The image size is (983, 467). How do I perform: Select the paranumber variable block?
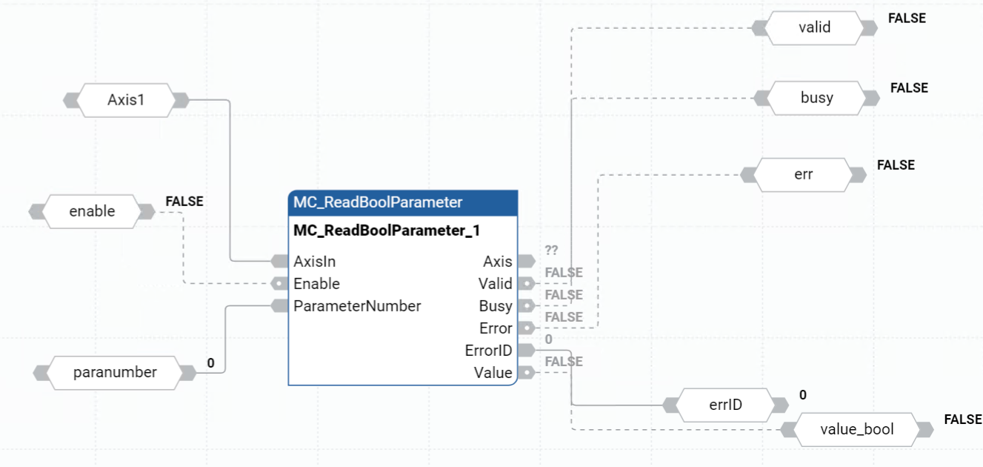coord(115,372)
